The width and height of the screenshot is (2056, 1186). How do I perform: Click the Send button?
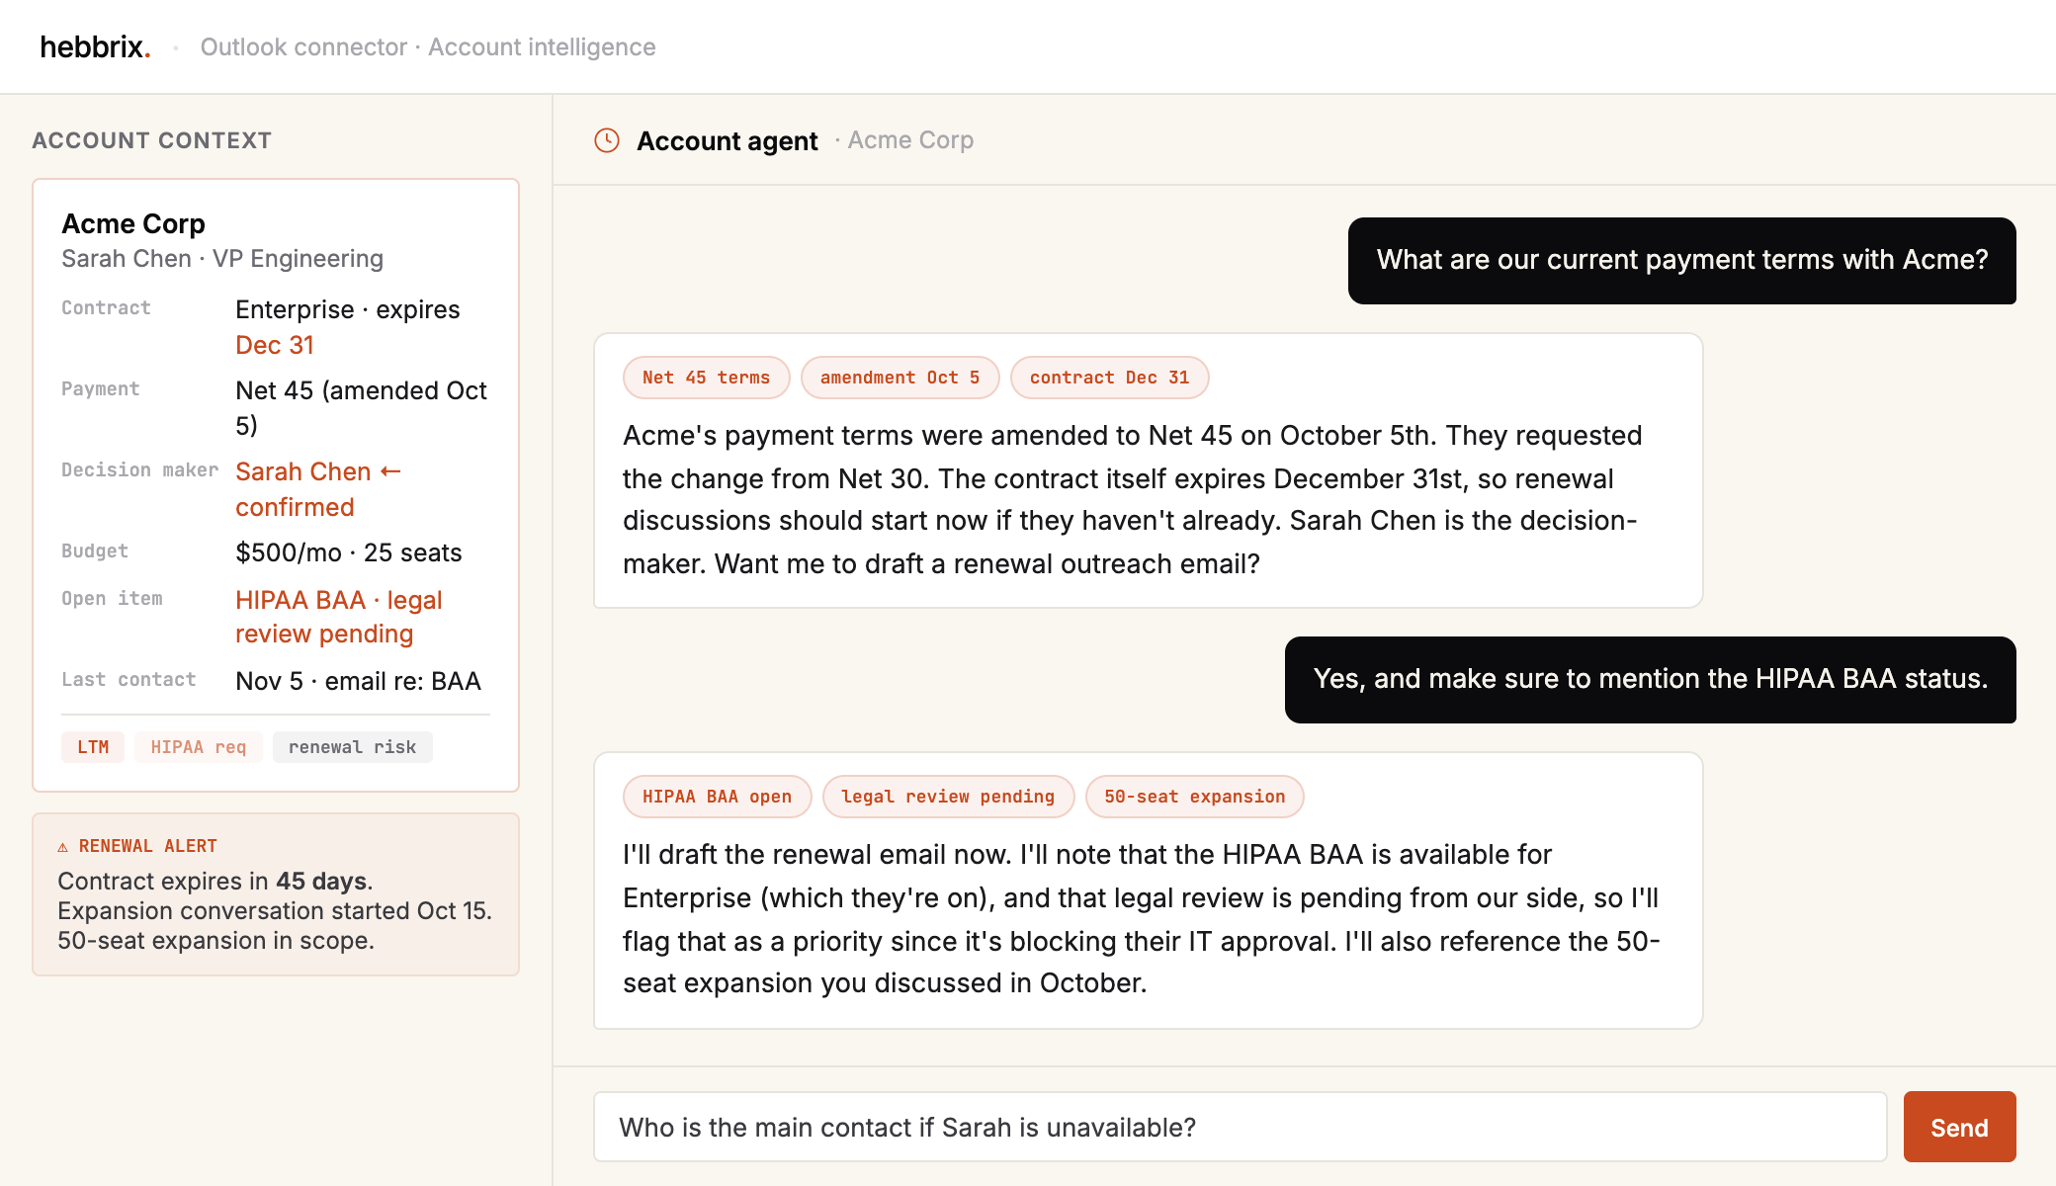[x=1959, y=1127]
